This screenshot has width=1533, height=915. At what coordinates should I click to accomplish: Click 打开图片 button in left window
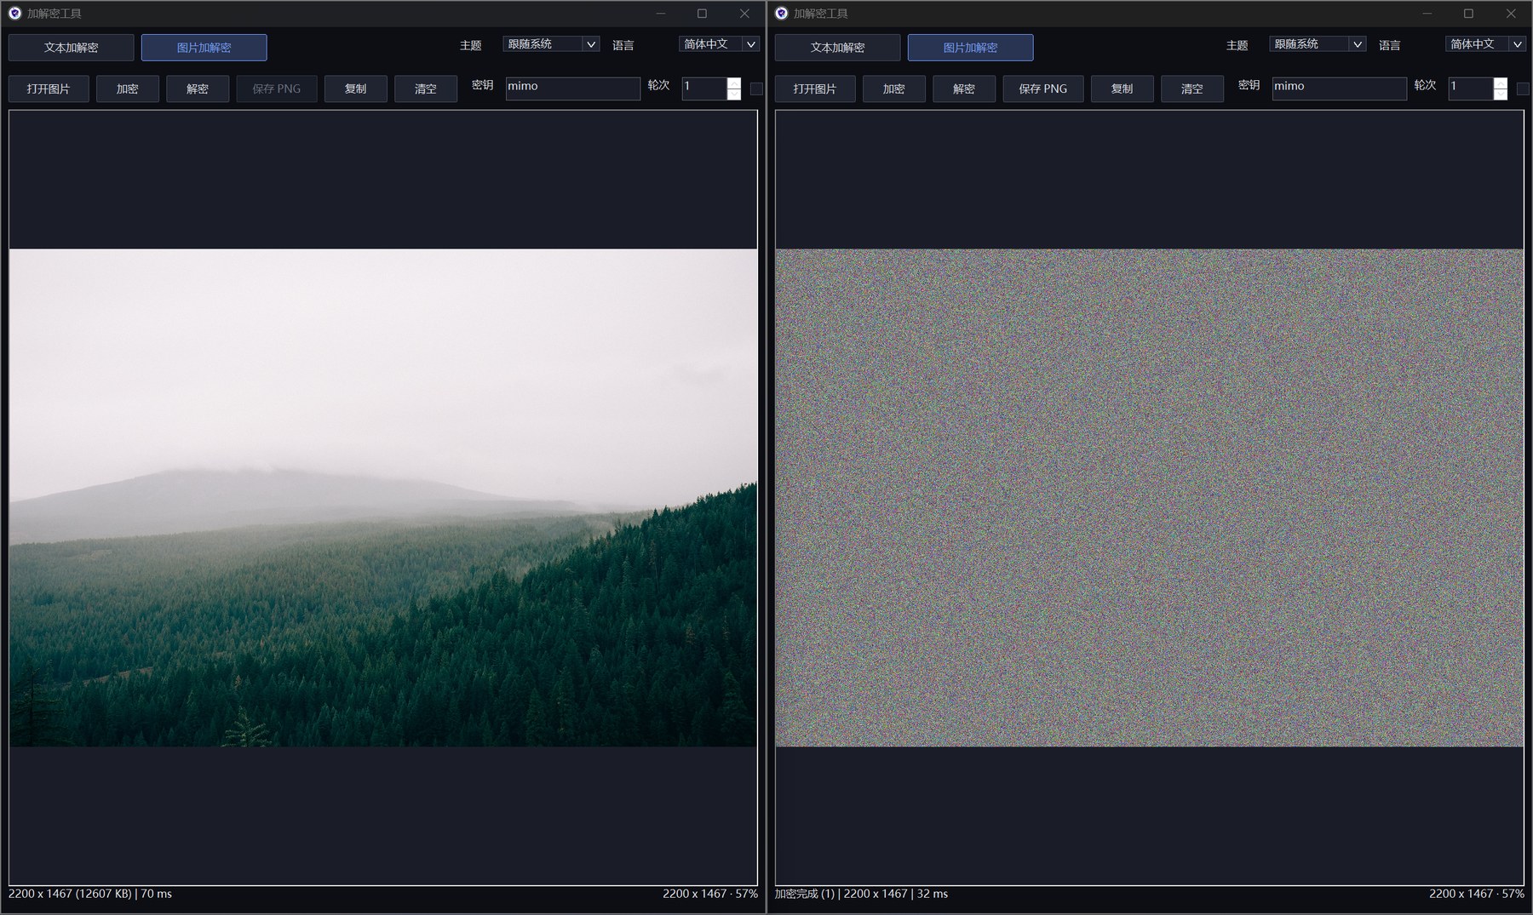coord(49,89)
